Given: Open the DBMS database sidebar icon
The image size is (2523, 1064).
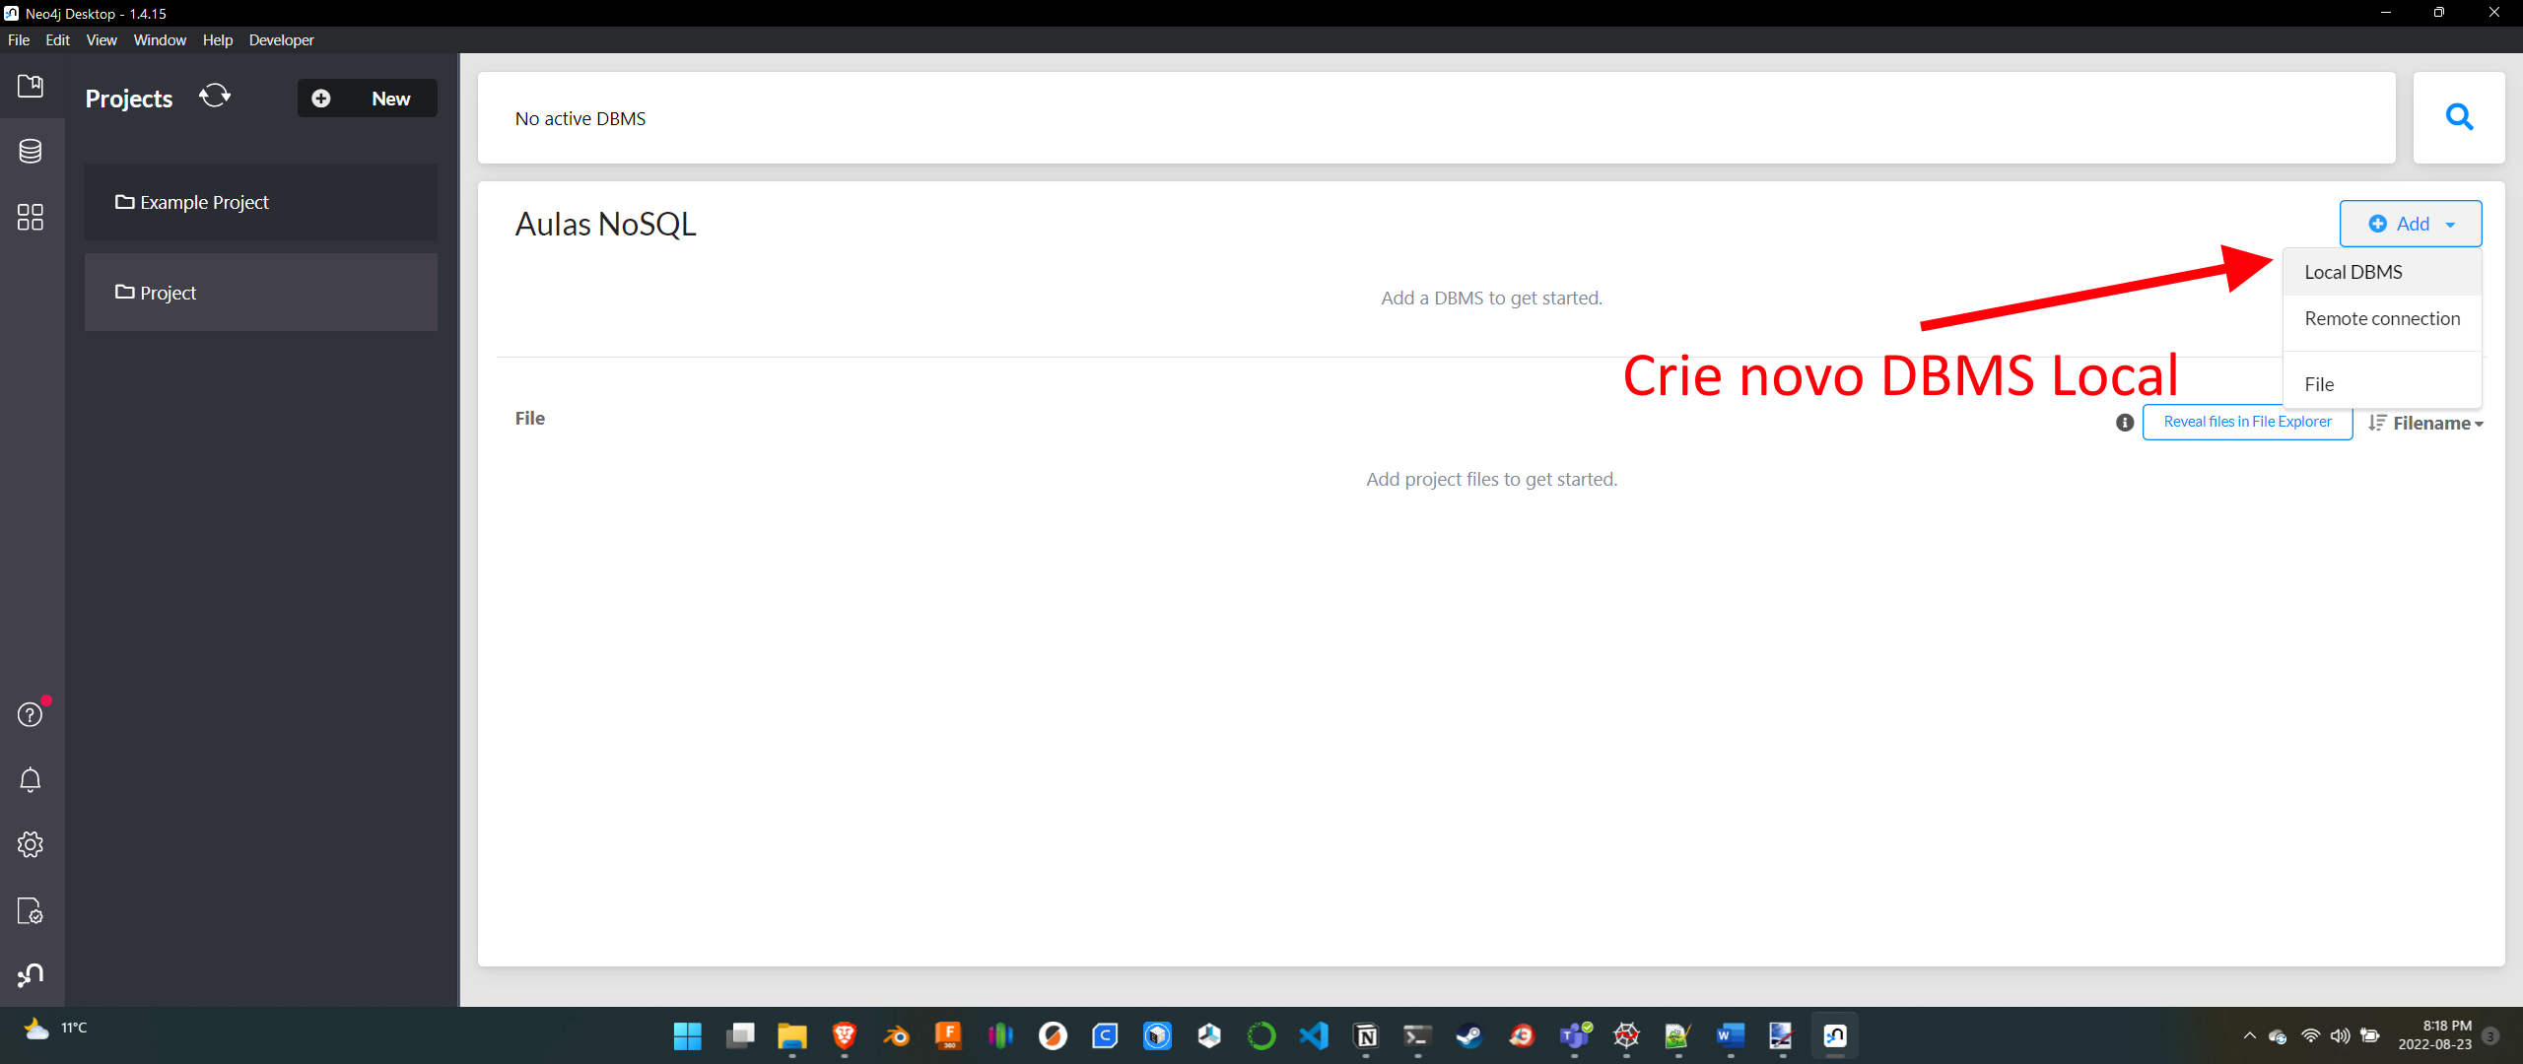Looking at the screenshot, I should 31,152.
